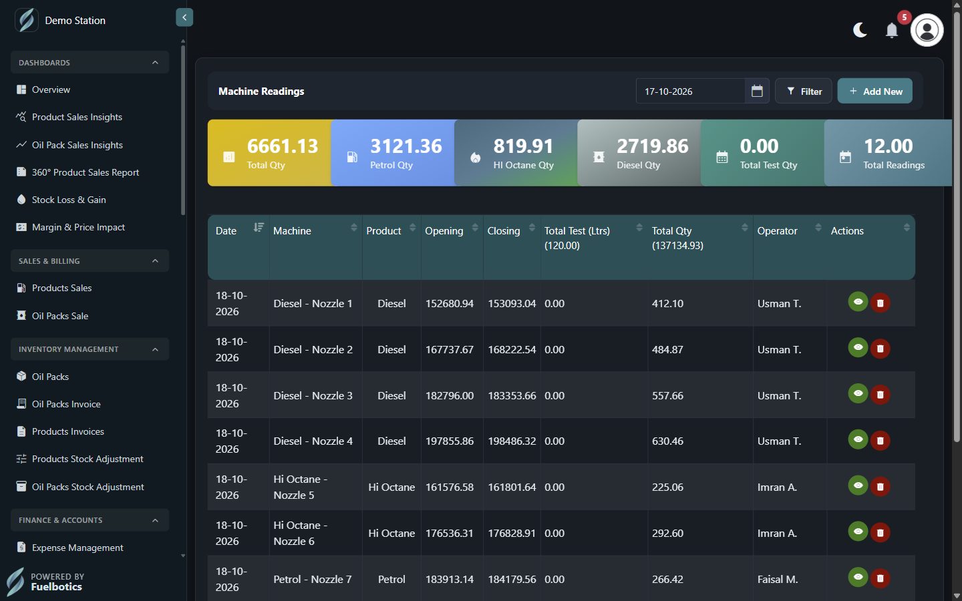Collapse the Finance & Accounts section
This screenshot has width=962, height=601.
coord(90,520)
